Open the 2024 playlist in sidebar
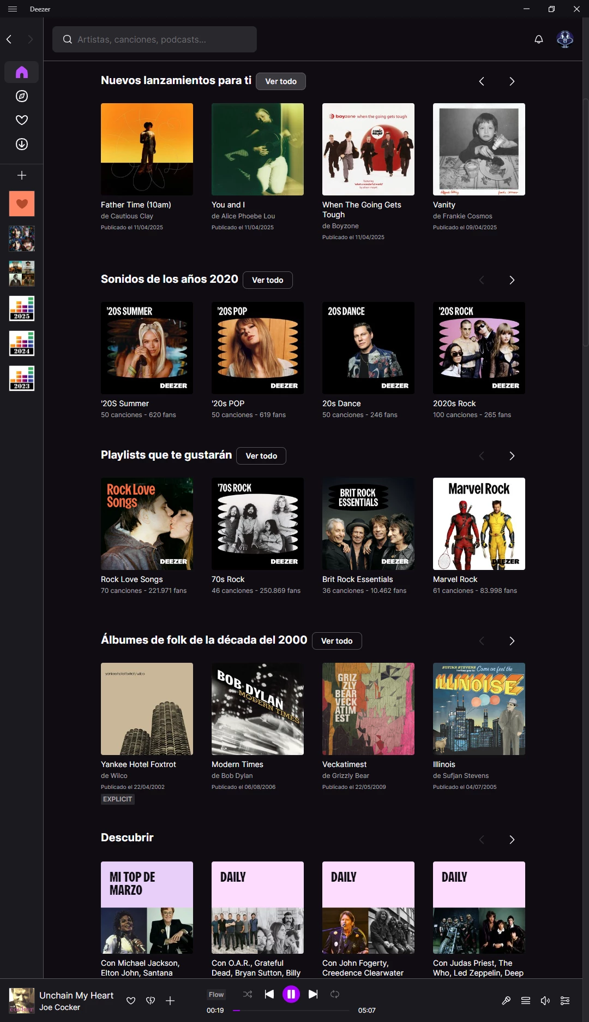589x1022 pixels. [22, 343]
